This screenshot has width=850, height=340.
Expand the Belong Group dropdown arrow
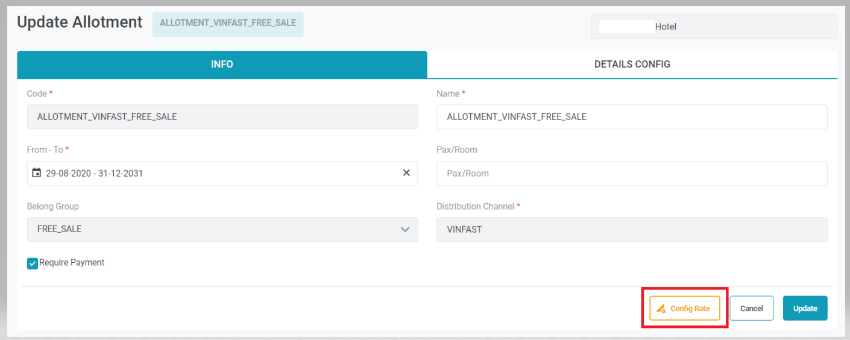405,230
